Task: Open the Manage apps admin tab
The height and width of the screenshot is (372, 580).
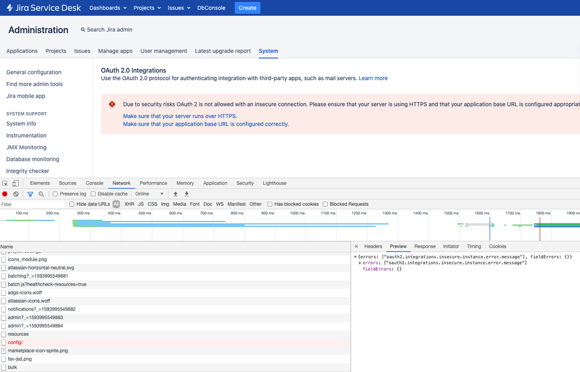Action: (116, 51)
